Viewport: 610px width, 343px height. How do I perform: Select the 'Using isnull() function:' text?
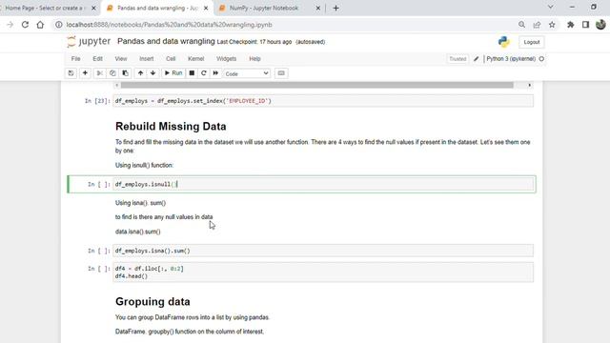[x=144, y=165]
